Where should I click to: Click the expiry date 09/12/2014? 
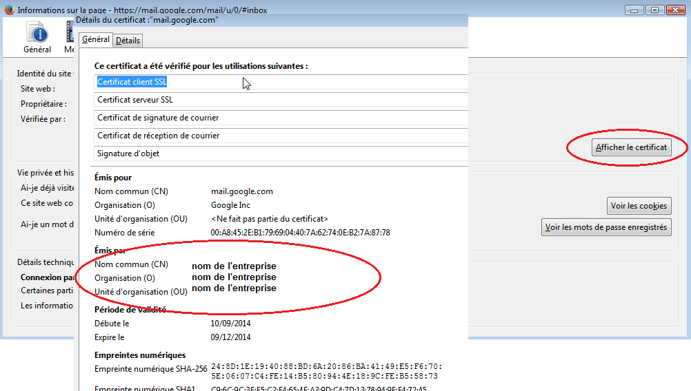230,337
